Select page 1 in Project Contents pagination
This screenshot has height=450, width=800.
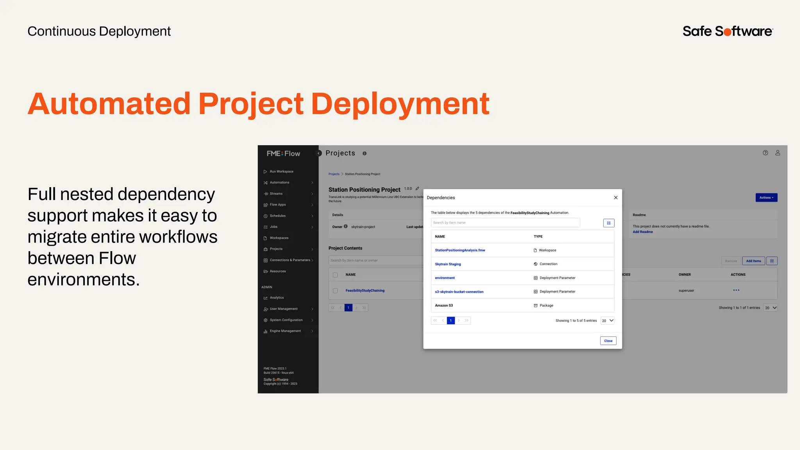coord(348,308)
